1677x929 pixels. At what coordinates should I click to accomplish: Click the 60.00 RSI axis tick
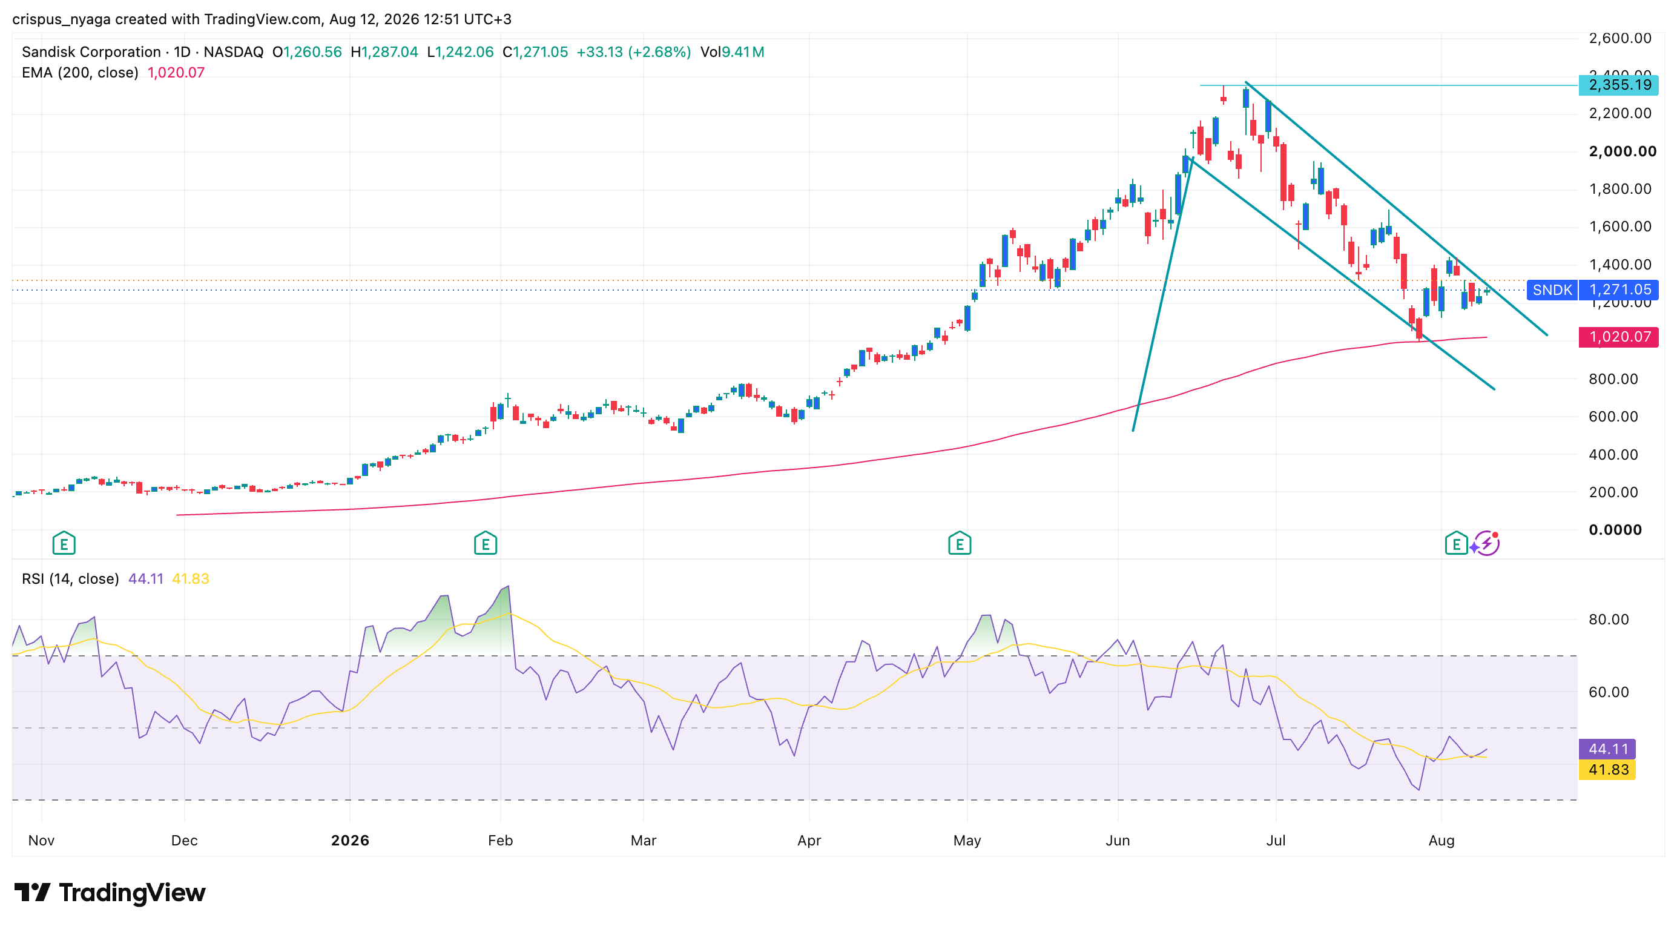[1609, 692]
